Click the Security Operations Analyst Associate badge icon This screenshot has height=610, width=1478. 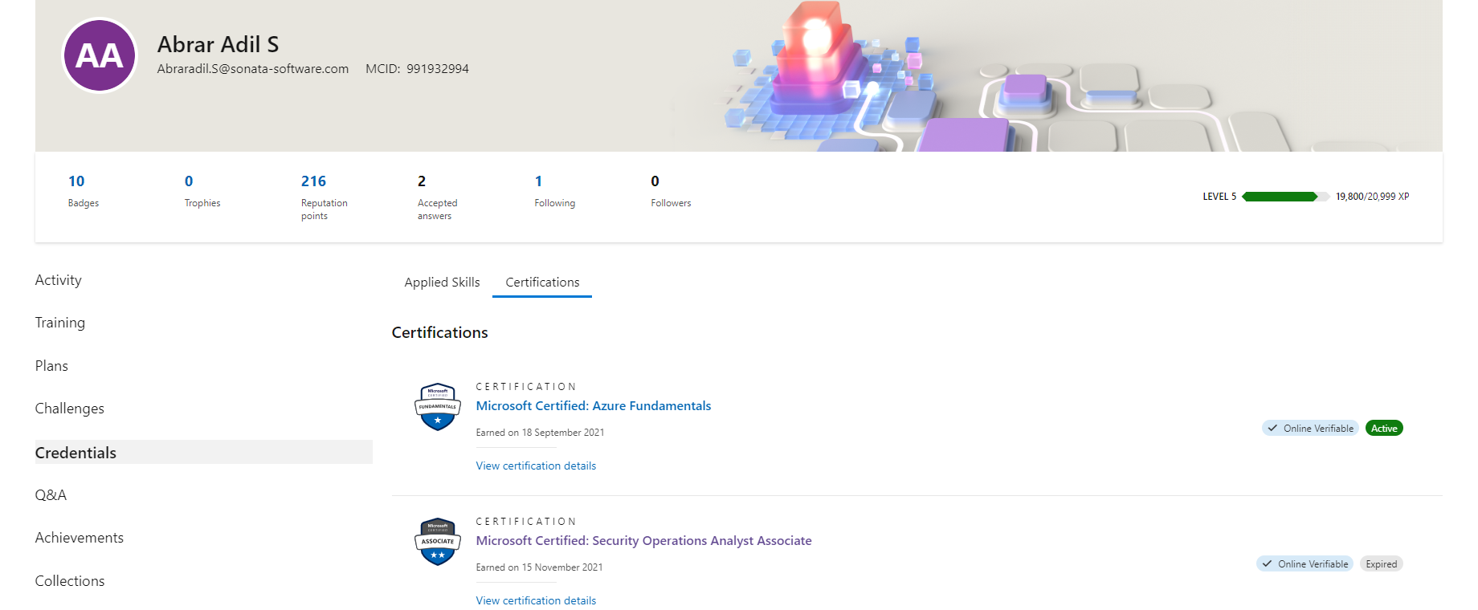pyautogui.click(x=438, y=542)
